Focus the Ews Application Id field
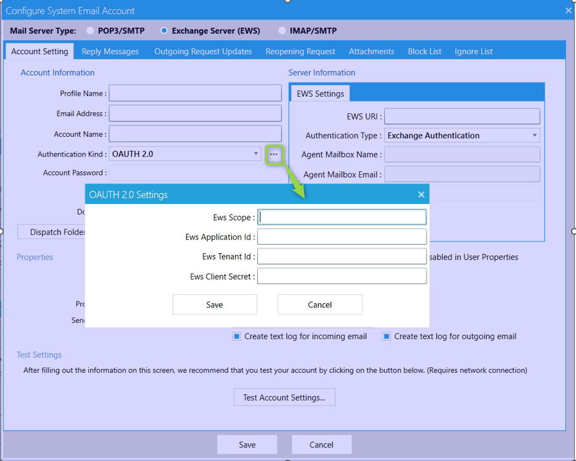576x461 pixels. coord(342,237)
